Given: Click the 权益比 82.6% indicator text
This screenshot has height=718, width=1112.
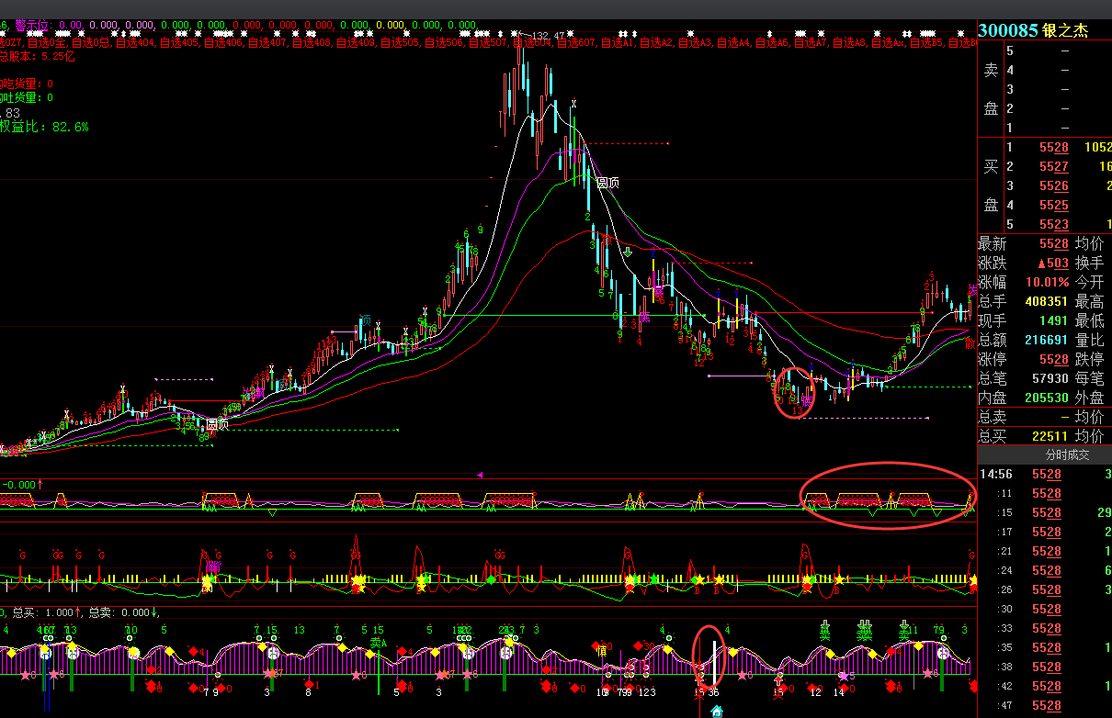Looking at the screenshot, I should pyautogui.click(x=44, y=128).
